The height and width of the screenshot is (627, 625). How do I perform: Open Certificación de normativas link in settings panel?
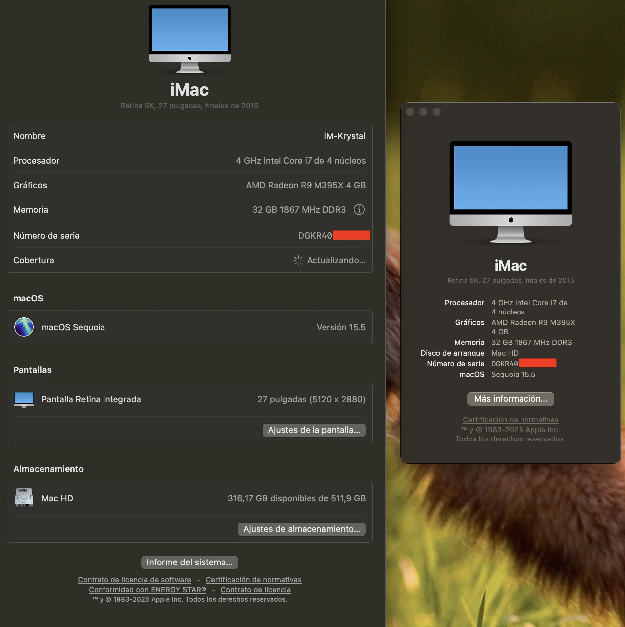click(253, 580)
